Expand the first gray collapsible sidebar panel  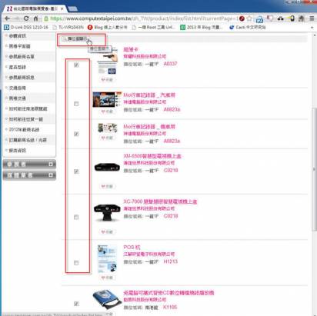pos(29,165)
